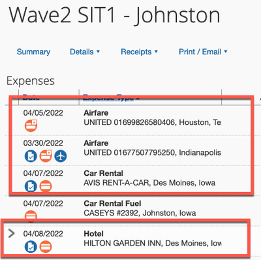Open the Receipts dropdown menu

(139, 52)
